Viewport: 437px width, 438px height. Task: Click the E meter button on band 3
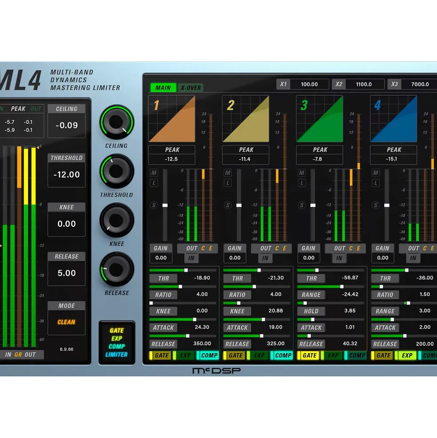pos(358,248)
